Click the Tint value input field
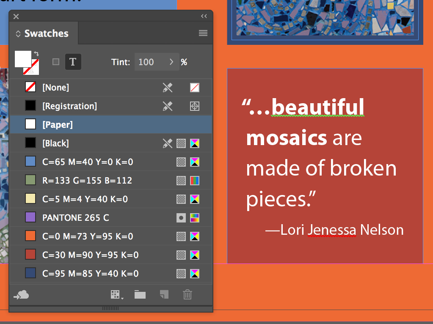433x324 pixels. tap(152, 62)
